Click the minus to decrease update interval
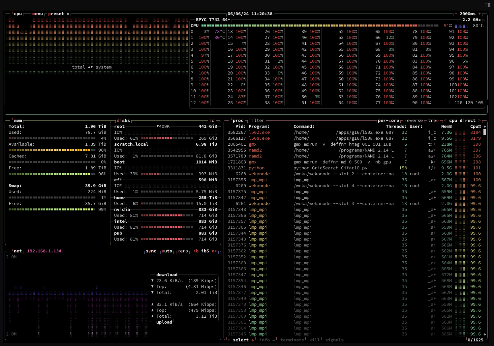 (456, 14)
